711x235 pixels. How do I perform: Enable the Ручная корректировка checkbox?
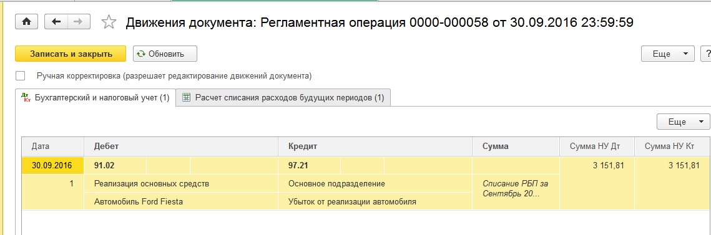pos(20,75)
